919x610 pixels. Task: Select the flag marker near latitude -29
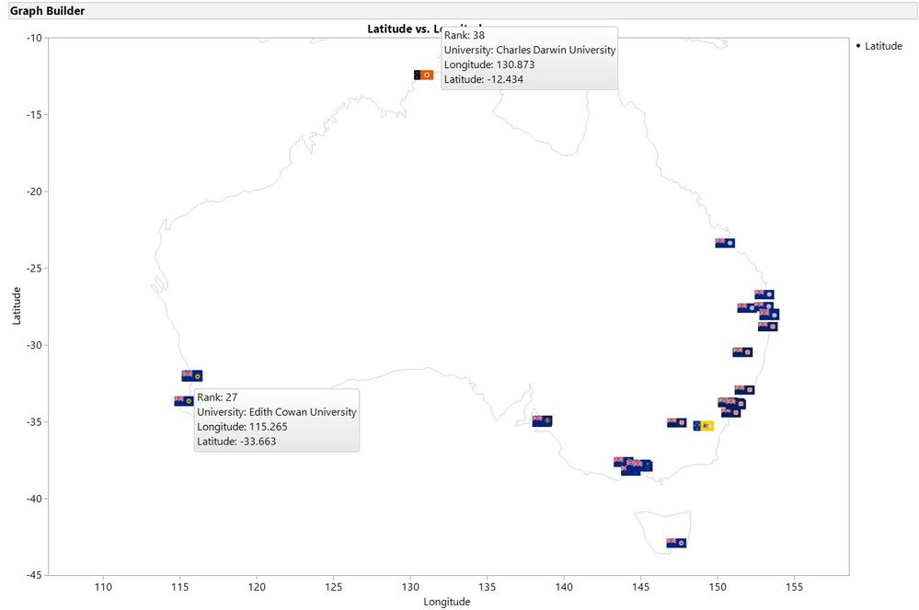point(768,327)
